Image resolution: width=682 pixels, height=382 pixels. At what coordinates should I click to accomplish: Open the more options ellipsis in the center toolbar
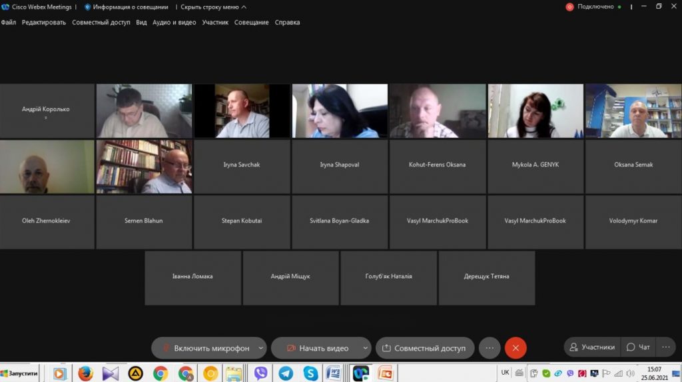[x=490, y=348]
